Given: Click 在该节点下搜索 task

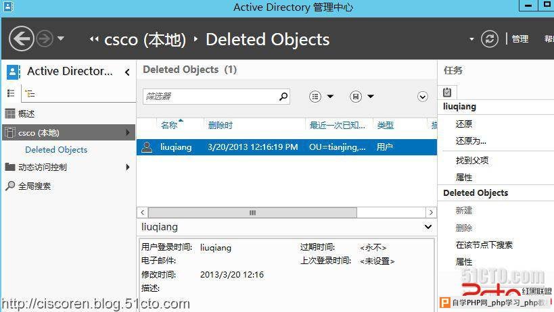Looking at the screenshot, I should [x=484, y=244].
